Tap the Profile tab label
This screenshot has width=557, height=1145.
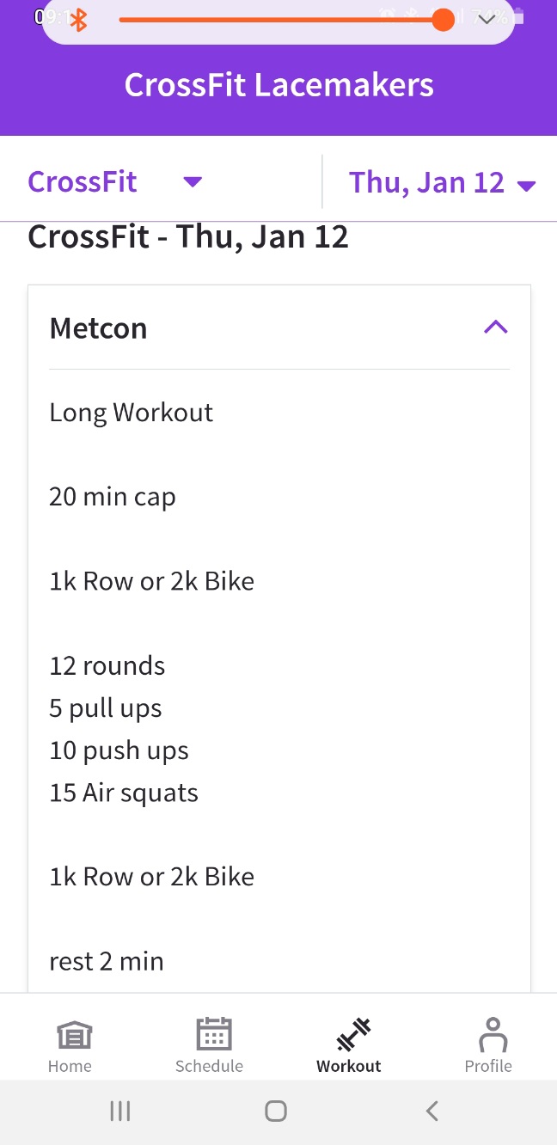488,1066
